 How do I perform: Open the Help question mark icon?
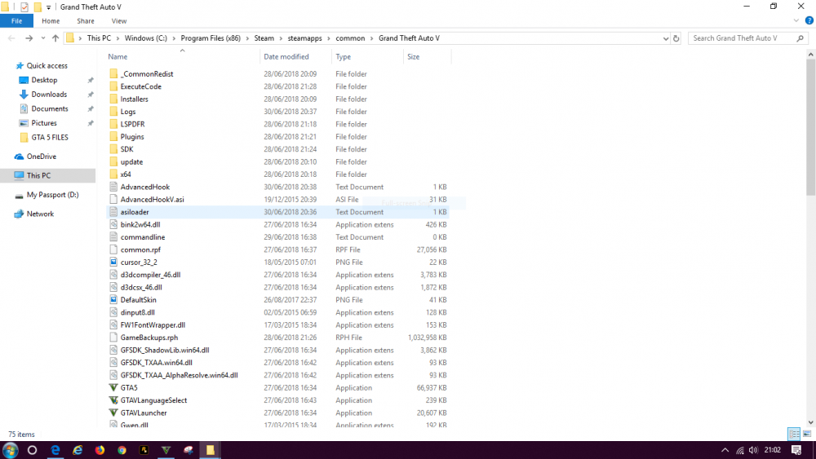(809, 21)
